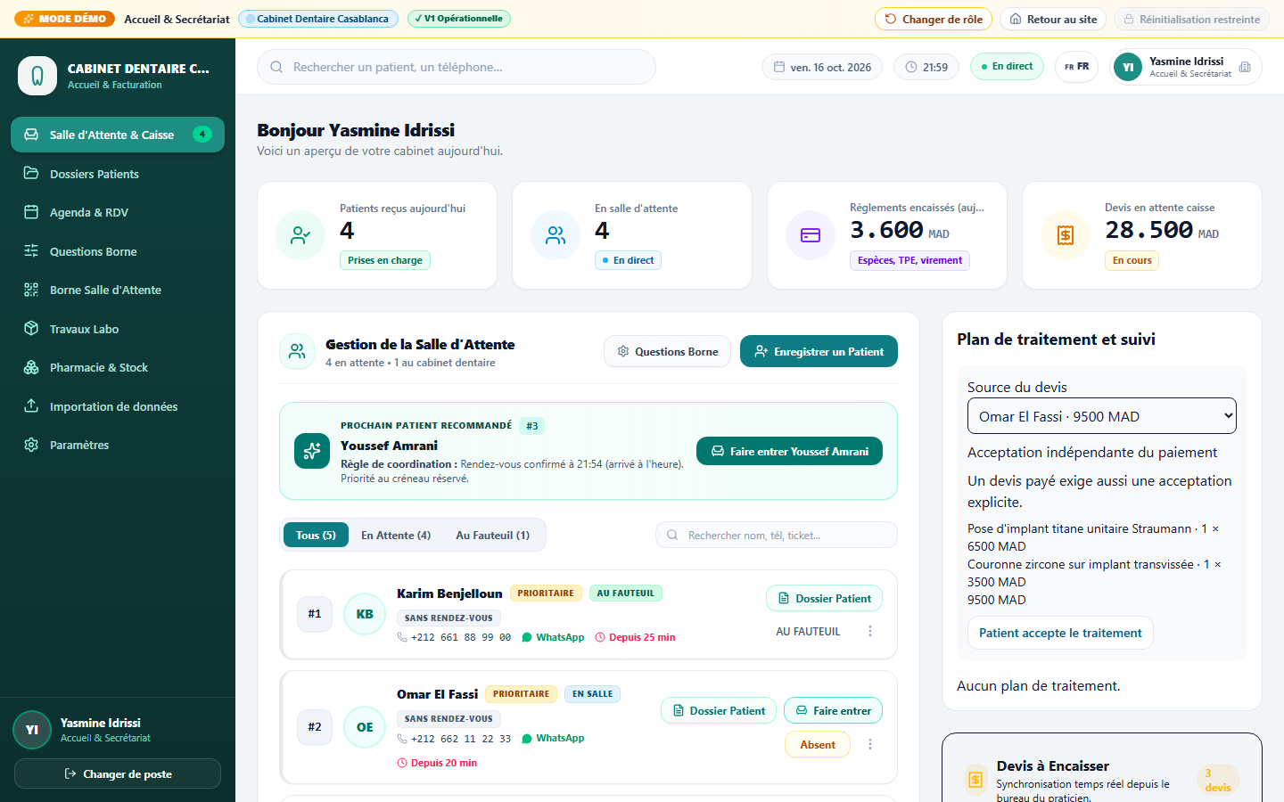Open Pharmacie & Stock
1284x802 pixels.
tap(118, 367)
